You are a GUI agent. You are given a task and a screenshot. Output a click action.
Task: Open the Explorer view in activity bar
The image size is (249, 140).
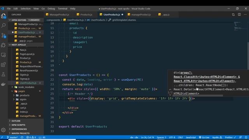click(x=4, y=16)
